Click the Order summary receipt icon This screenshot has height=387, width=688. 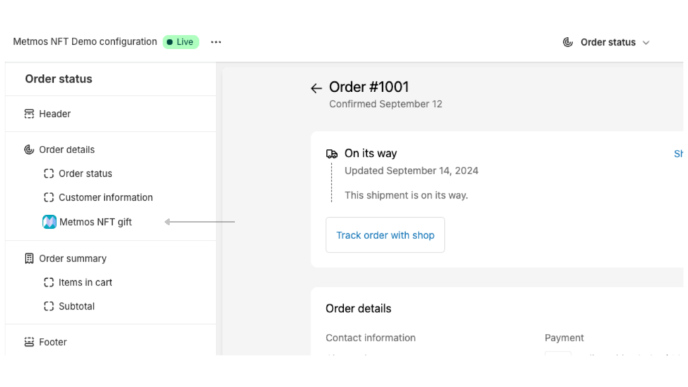pyautogui.click(x=29, y=259)
